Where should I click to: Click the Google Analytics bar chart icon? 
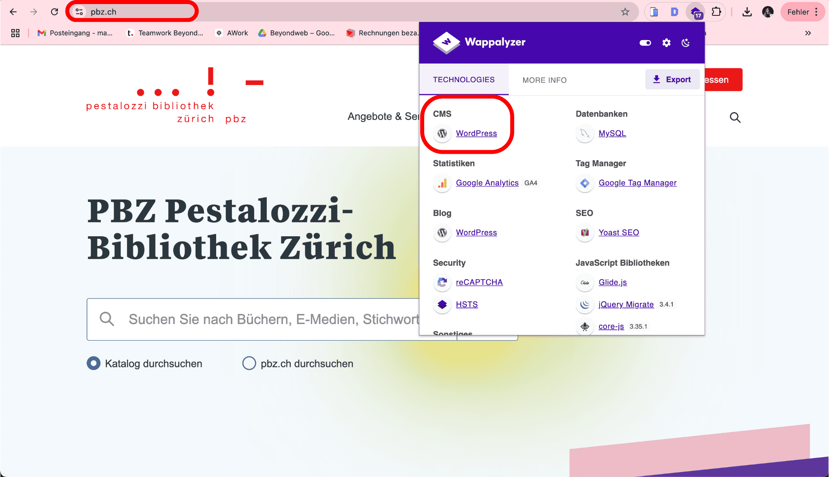point(442,183)
